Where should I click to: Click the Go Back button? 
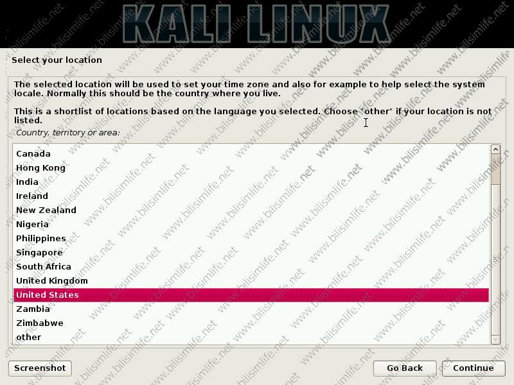(405, 368)
